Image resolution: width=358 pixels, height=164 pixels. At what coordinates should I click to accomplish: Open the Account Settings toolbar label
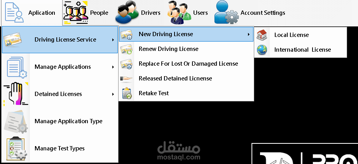click(x=263, y=13)
